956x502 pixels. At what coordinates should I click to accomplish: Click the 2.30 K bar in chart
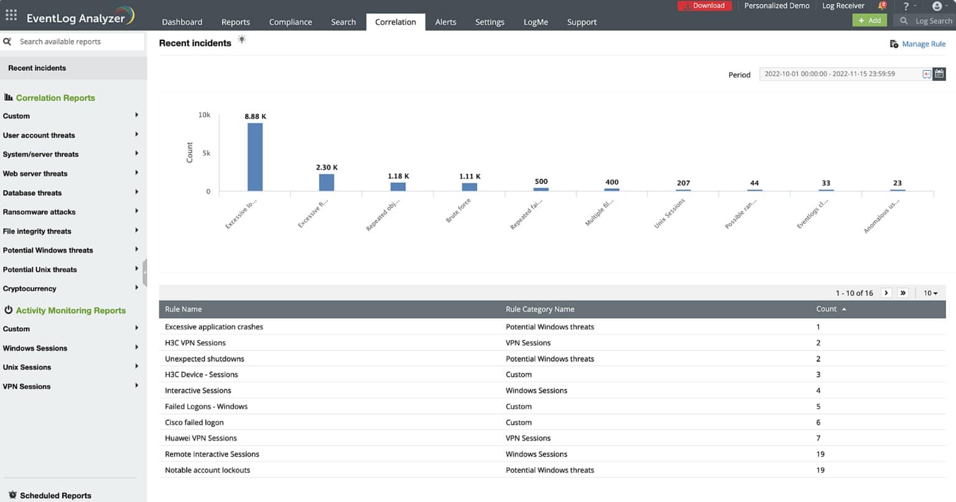click(x=327, y=183)
